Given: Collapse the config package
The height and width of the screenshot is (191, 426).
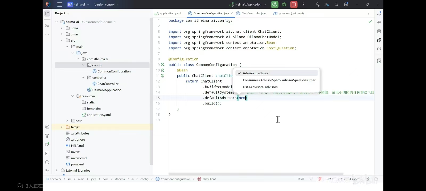Looking at the screenshot, I should (83, 65).
